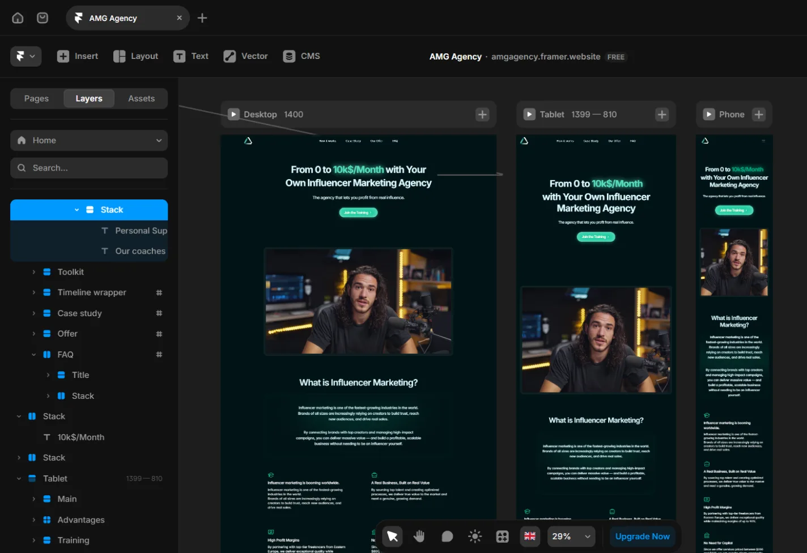Add breakpoint after Phone
Screen dimensions: 807x553
759,114
